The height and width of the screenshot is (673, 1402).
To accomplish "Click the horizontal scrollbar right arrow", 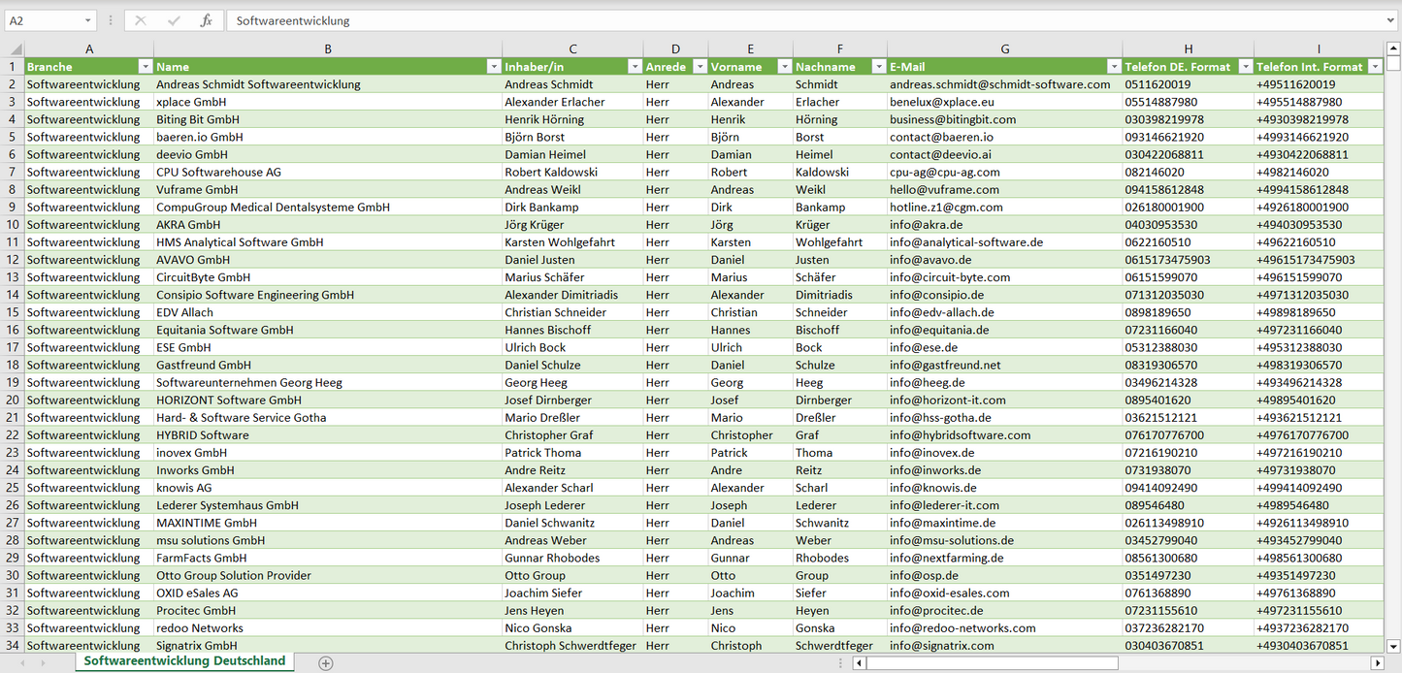I will tap(1377, 663).
